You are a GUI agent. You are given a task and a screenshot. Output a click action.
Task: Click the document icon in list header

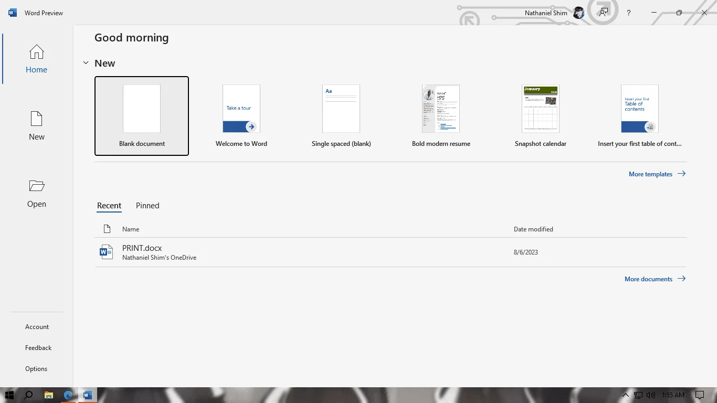pos(107,229)
